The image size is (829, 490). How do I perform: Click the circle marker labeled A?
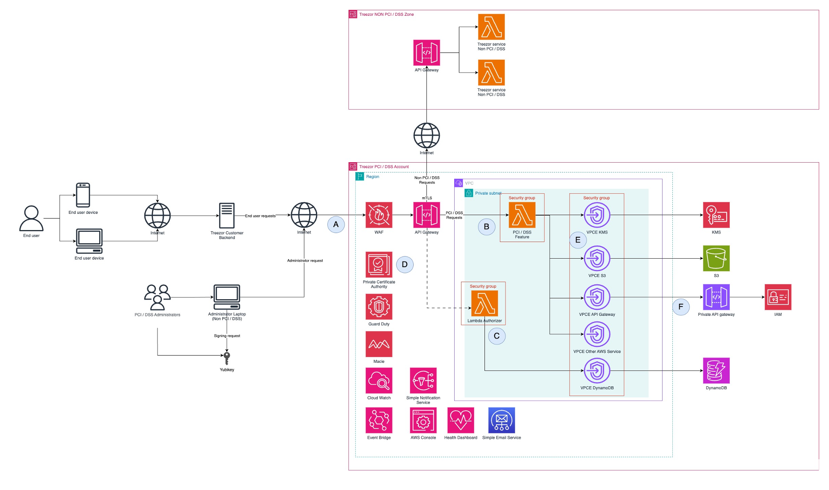tap(336, 225)
